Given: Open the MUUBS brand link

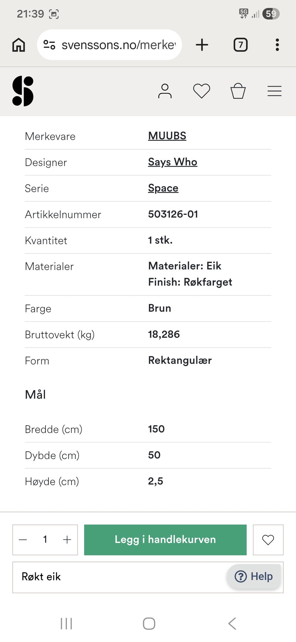Looking at the screenshot, I should 167,136.
